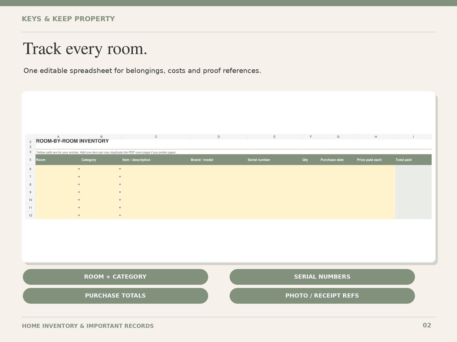Viewport: 457px width, 342px height.
Task: Open the Room dropdown arrow in row 10
Action: pyautogui.click(x=79, y=200)
